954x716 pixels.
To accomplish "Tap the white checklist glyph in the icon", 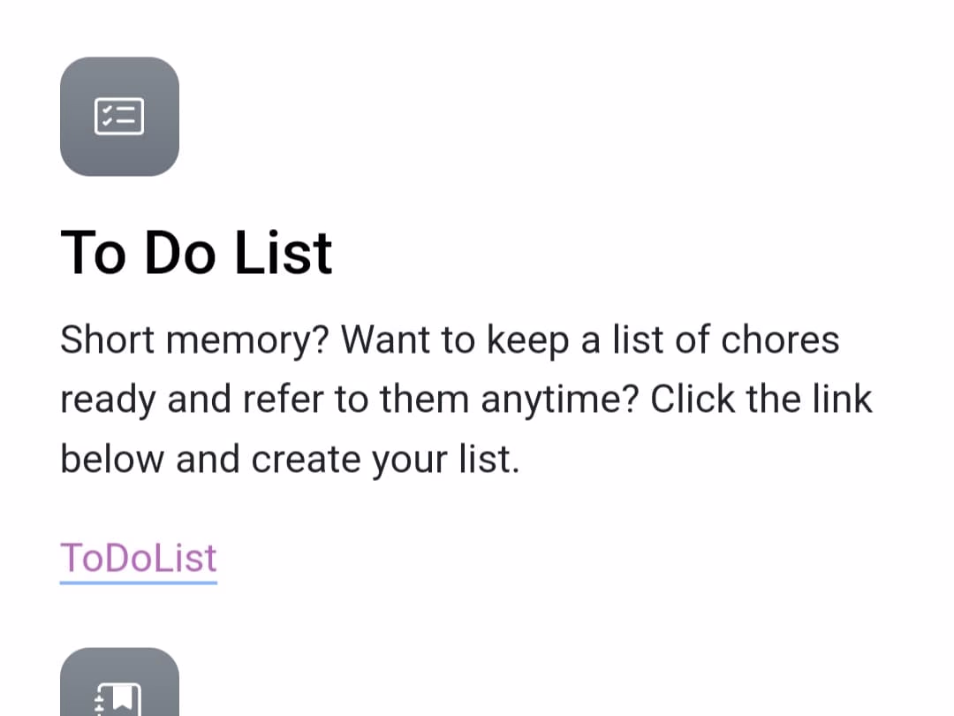I will point(119,117).
